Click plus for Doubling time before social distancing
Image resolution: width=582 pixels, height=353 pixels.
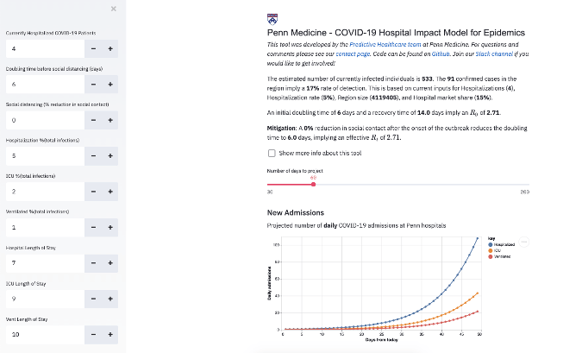coord(110,84)
